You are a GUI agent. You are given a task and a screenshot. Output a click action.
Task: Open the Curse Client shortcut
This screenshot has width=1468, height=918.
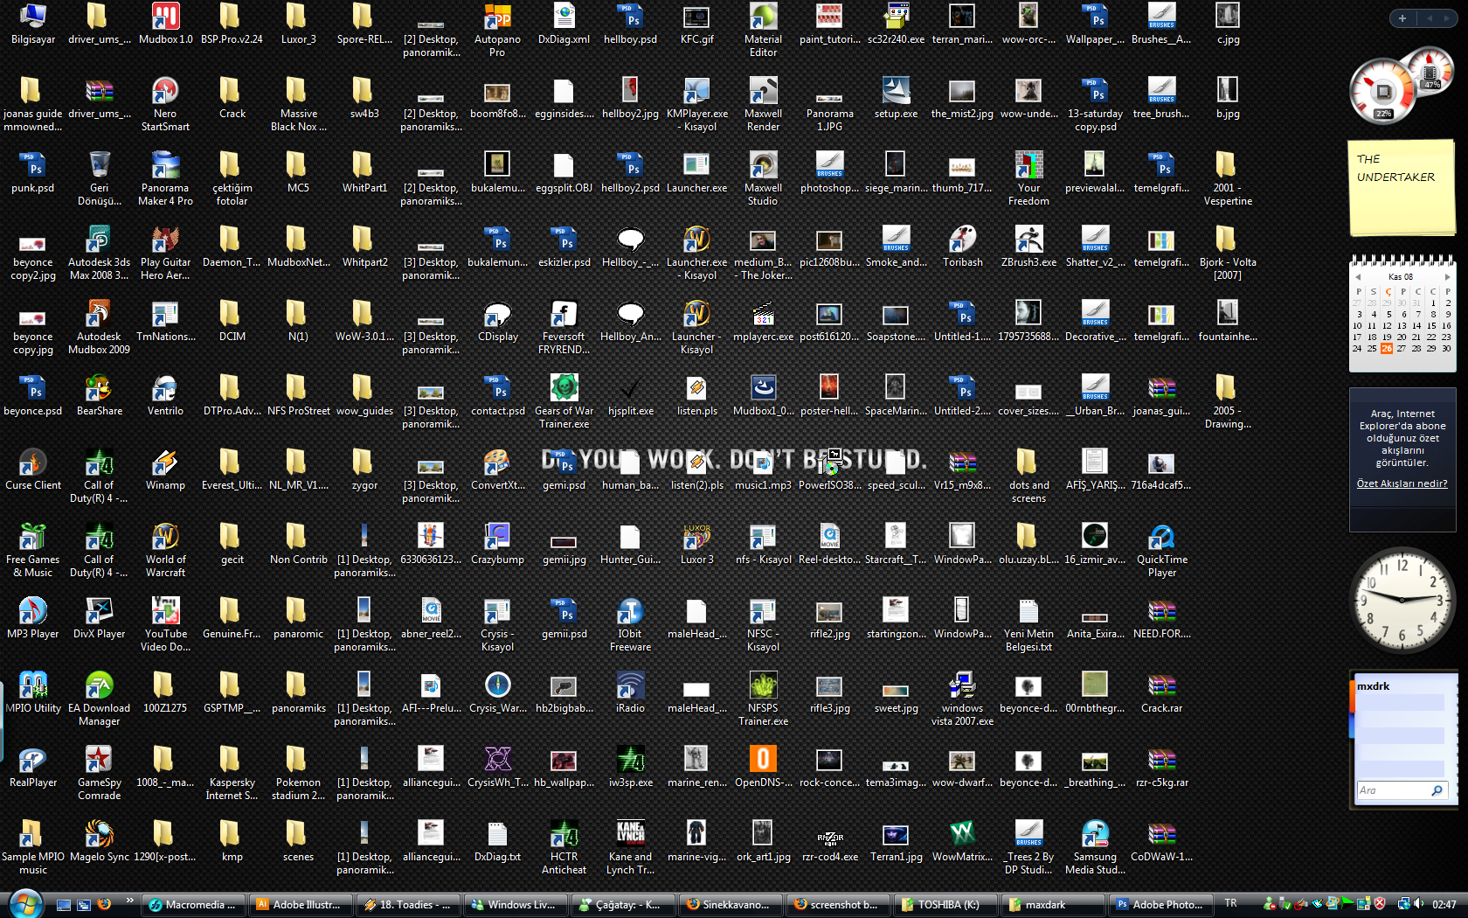(x=33, y=469)
